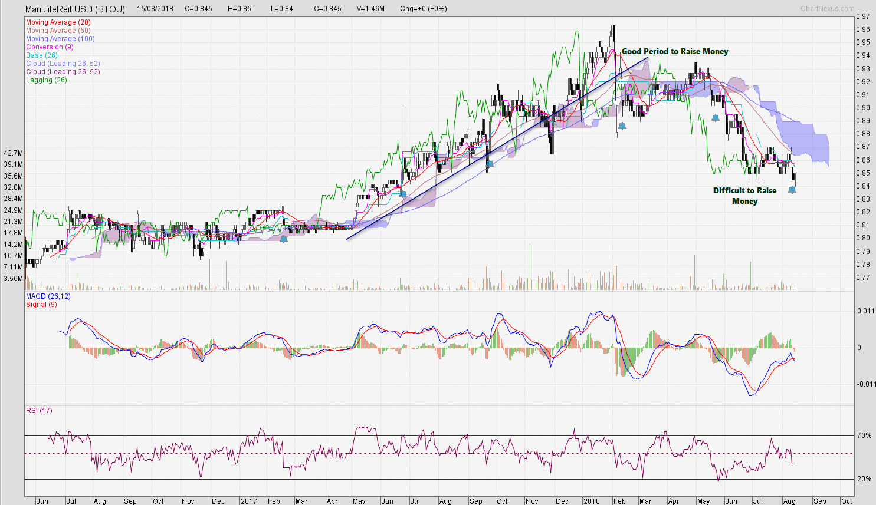Click the 42.7M volume axis label
876x505 pixels.
pos(13,153)
